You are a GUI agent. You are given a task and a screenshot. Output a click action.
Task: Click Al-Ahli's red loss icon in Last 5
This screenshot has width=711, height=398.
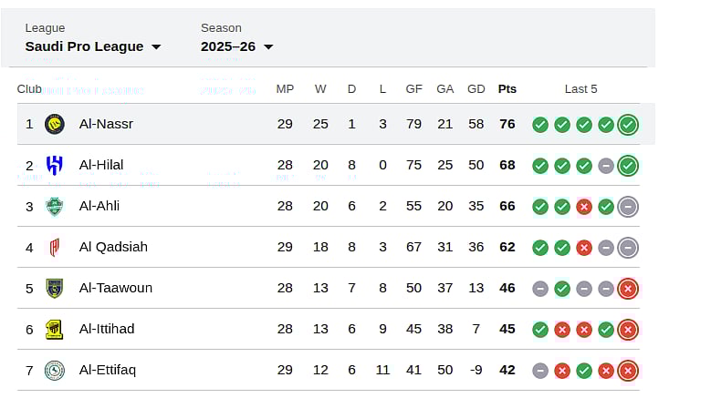(584, 207)
